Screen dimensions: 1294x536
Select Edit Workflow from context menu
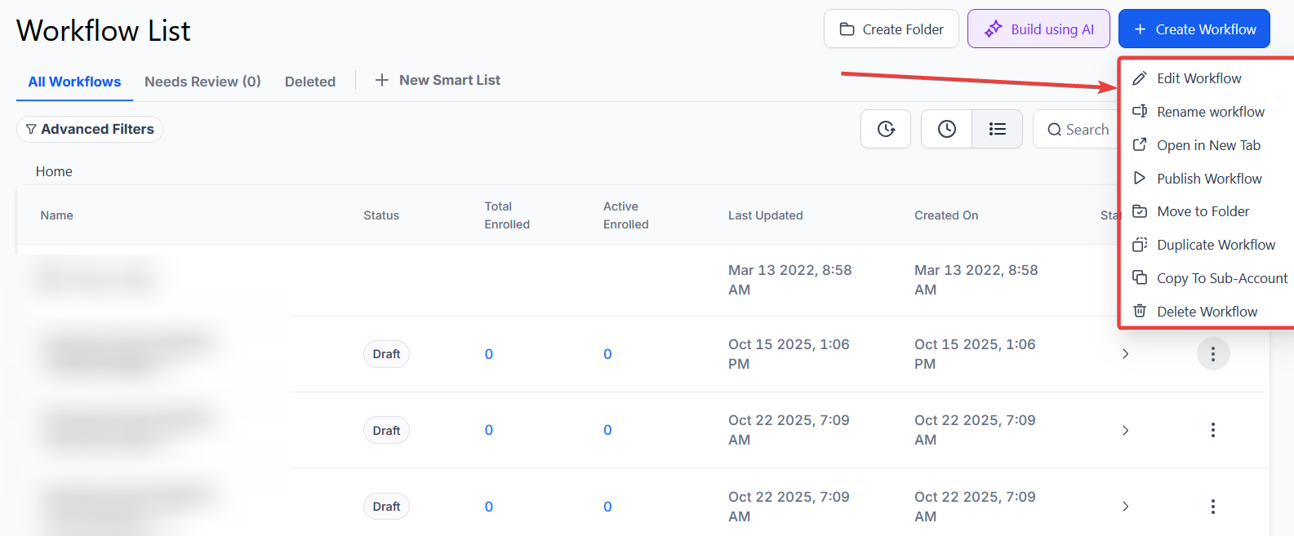click(1198, 78)
